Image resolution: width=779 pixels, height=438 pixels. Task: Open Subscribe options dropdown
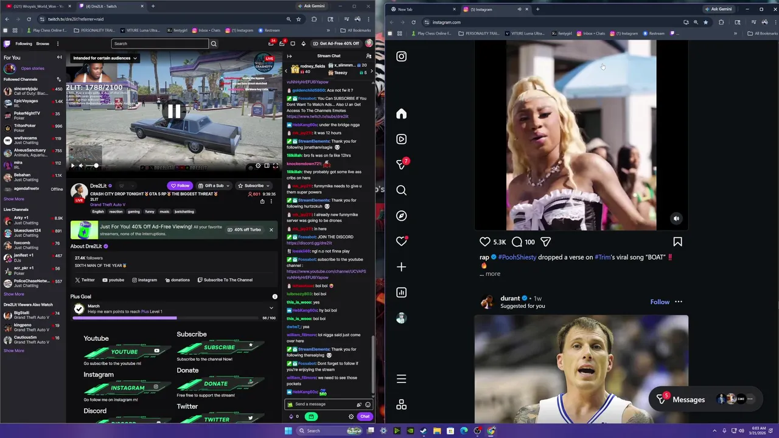(254, 186)
